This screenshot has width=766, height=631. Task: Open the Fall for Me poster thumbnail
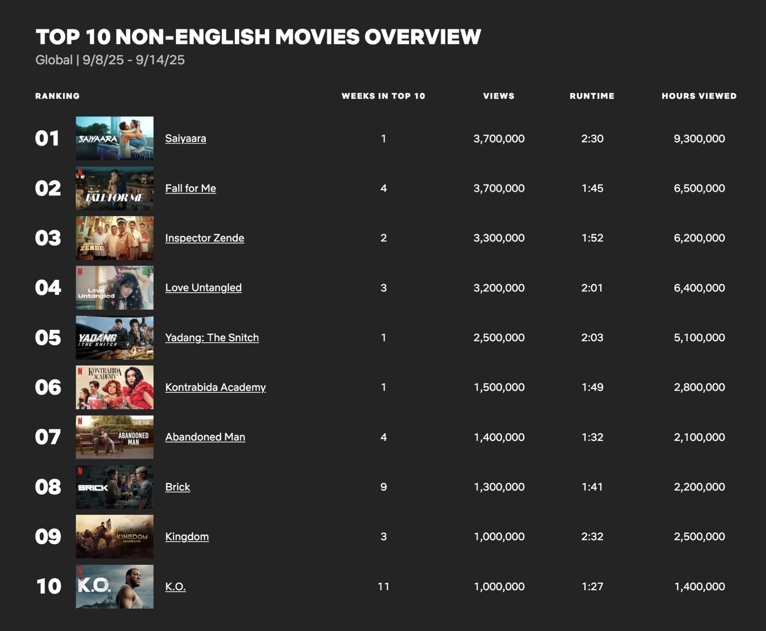click(114, 188)
